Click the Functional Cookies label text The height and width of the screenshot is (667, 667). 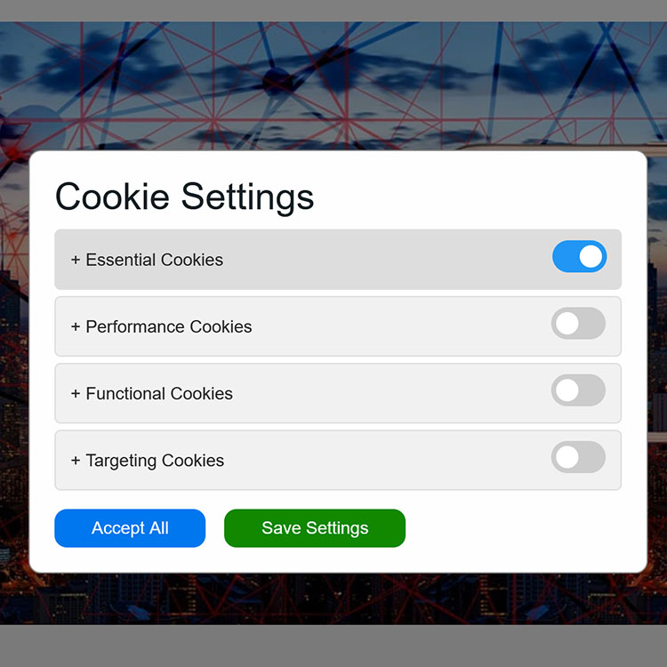coord(159,394)
